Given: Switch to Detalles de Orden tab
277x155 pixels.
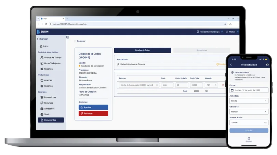Looking at the screenshot, I should pyautogui.click(x=143, y=50).
